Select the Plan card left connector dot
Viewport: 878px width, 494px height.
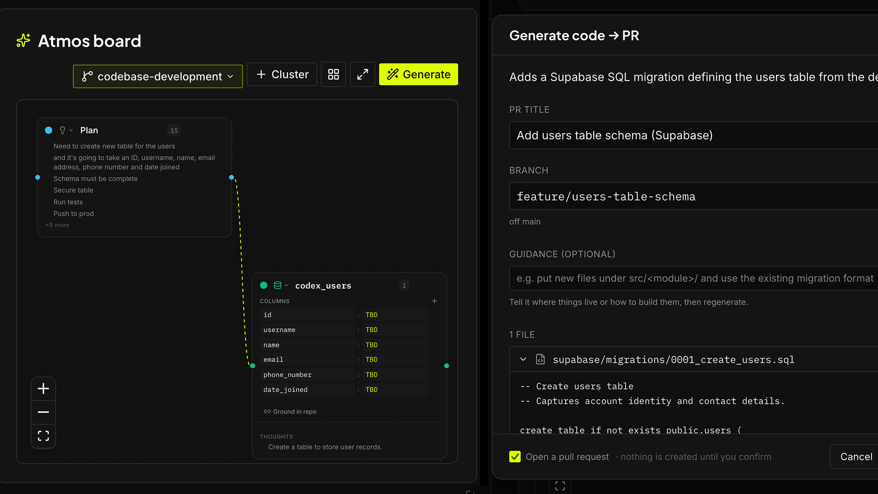tap(37, 177)
